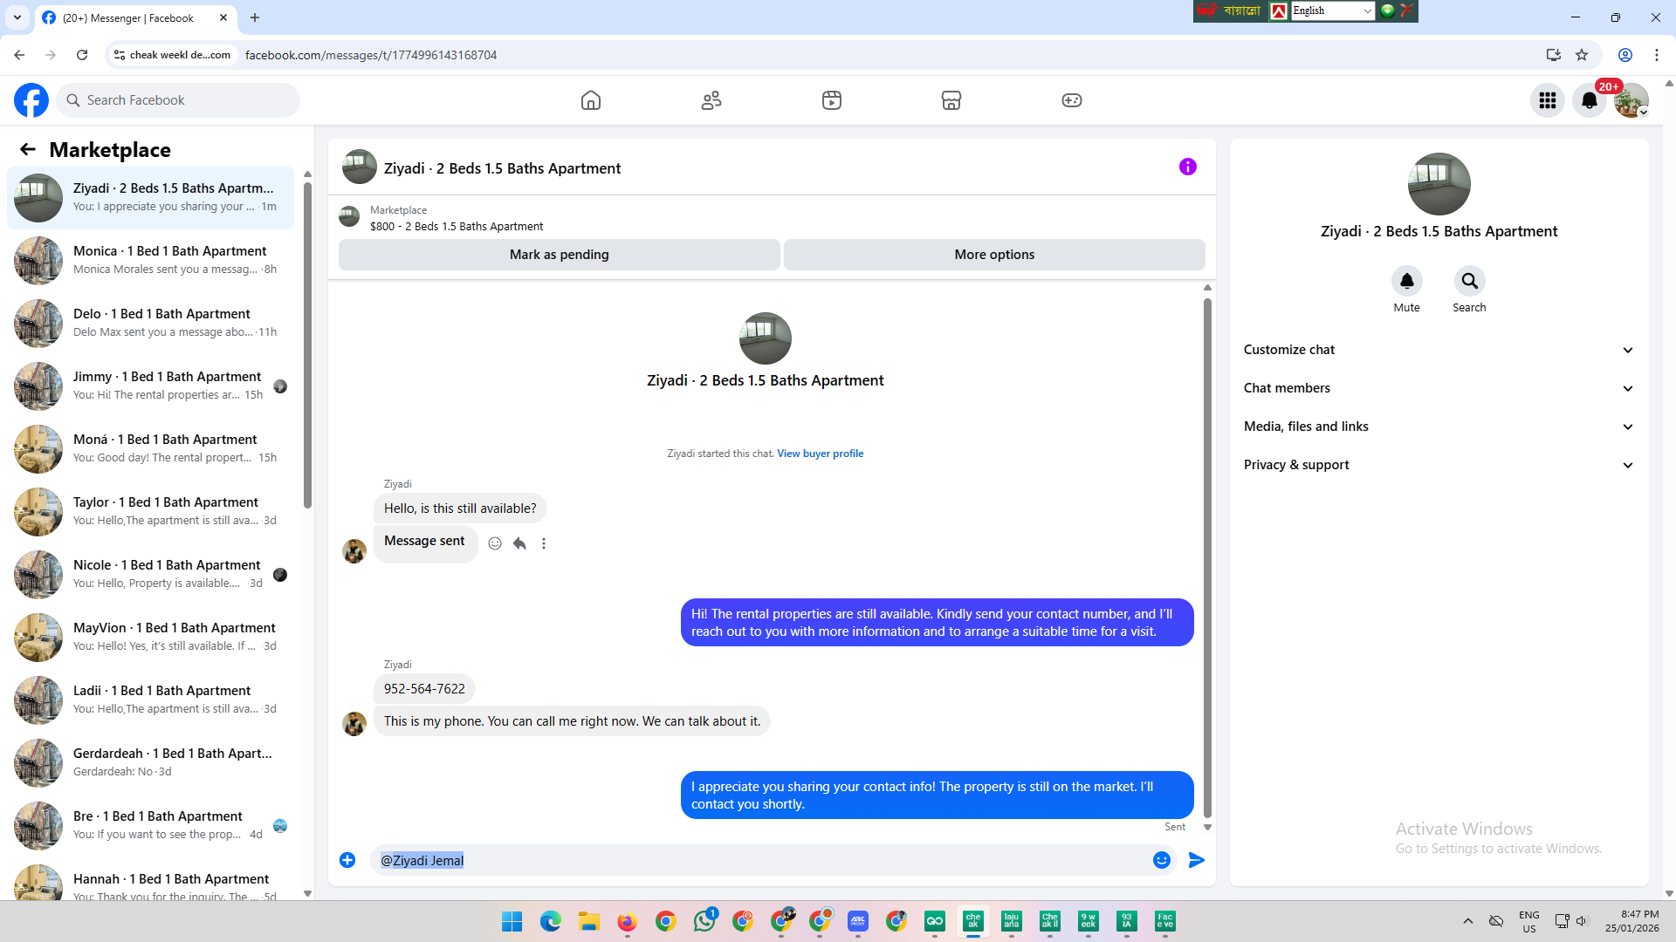Open the View buyer profile link

click(821, 454)
